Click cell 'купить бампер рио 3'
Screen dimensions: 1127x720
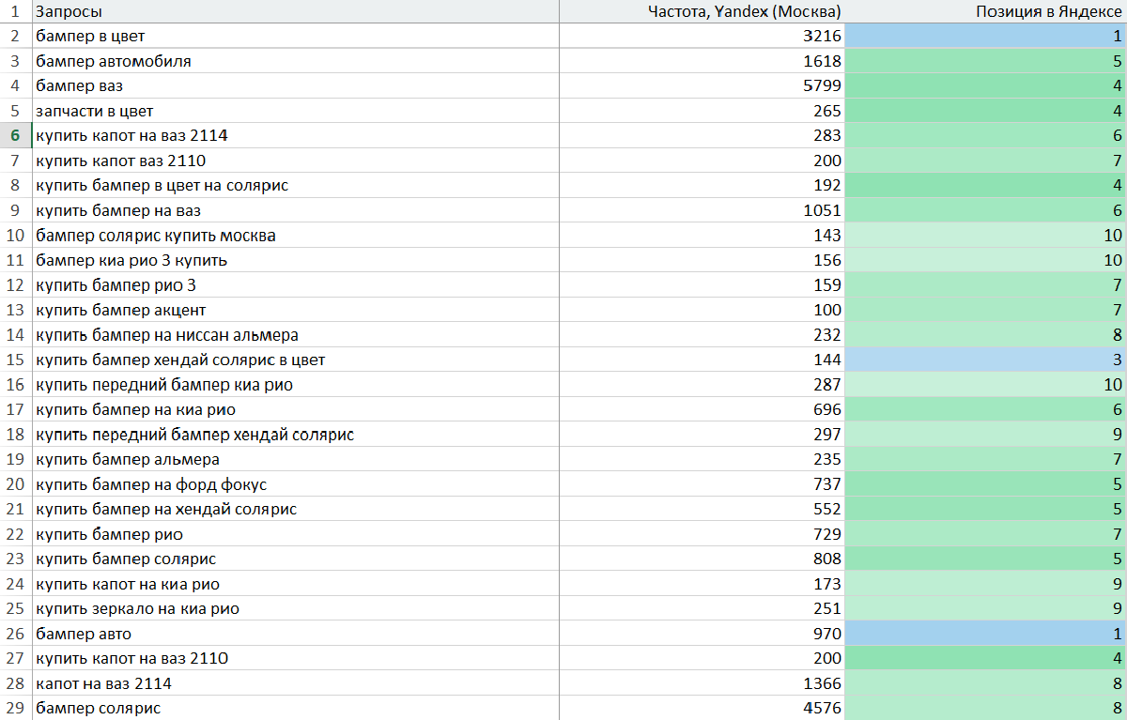click(296, 284)
